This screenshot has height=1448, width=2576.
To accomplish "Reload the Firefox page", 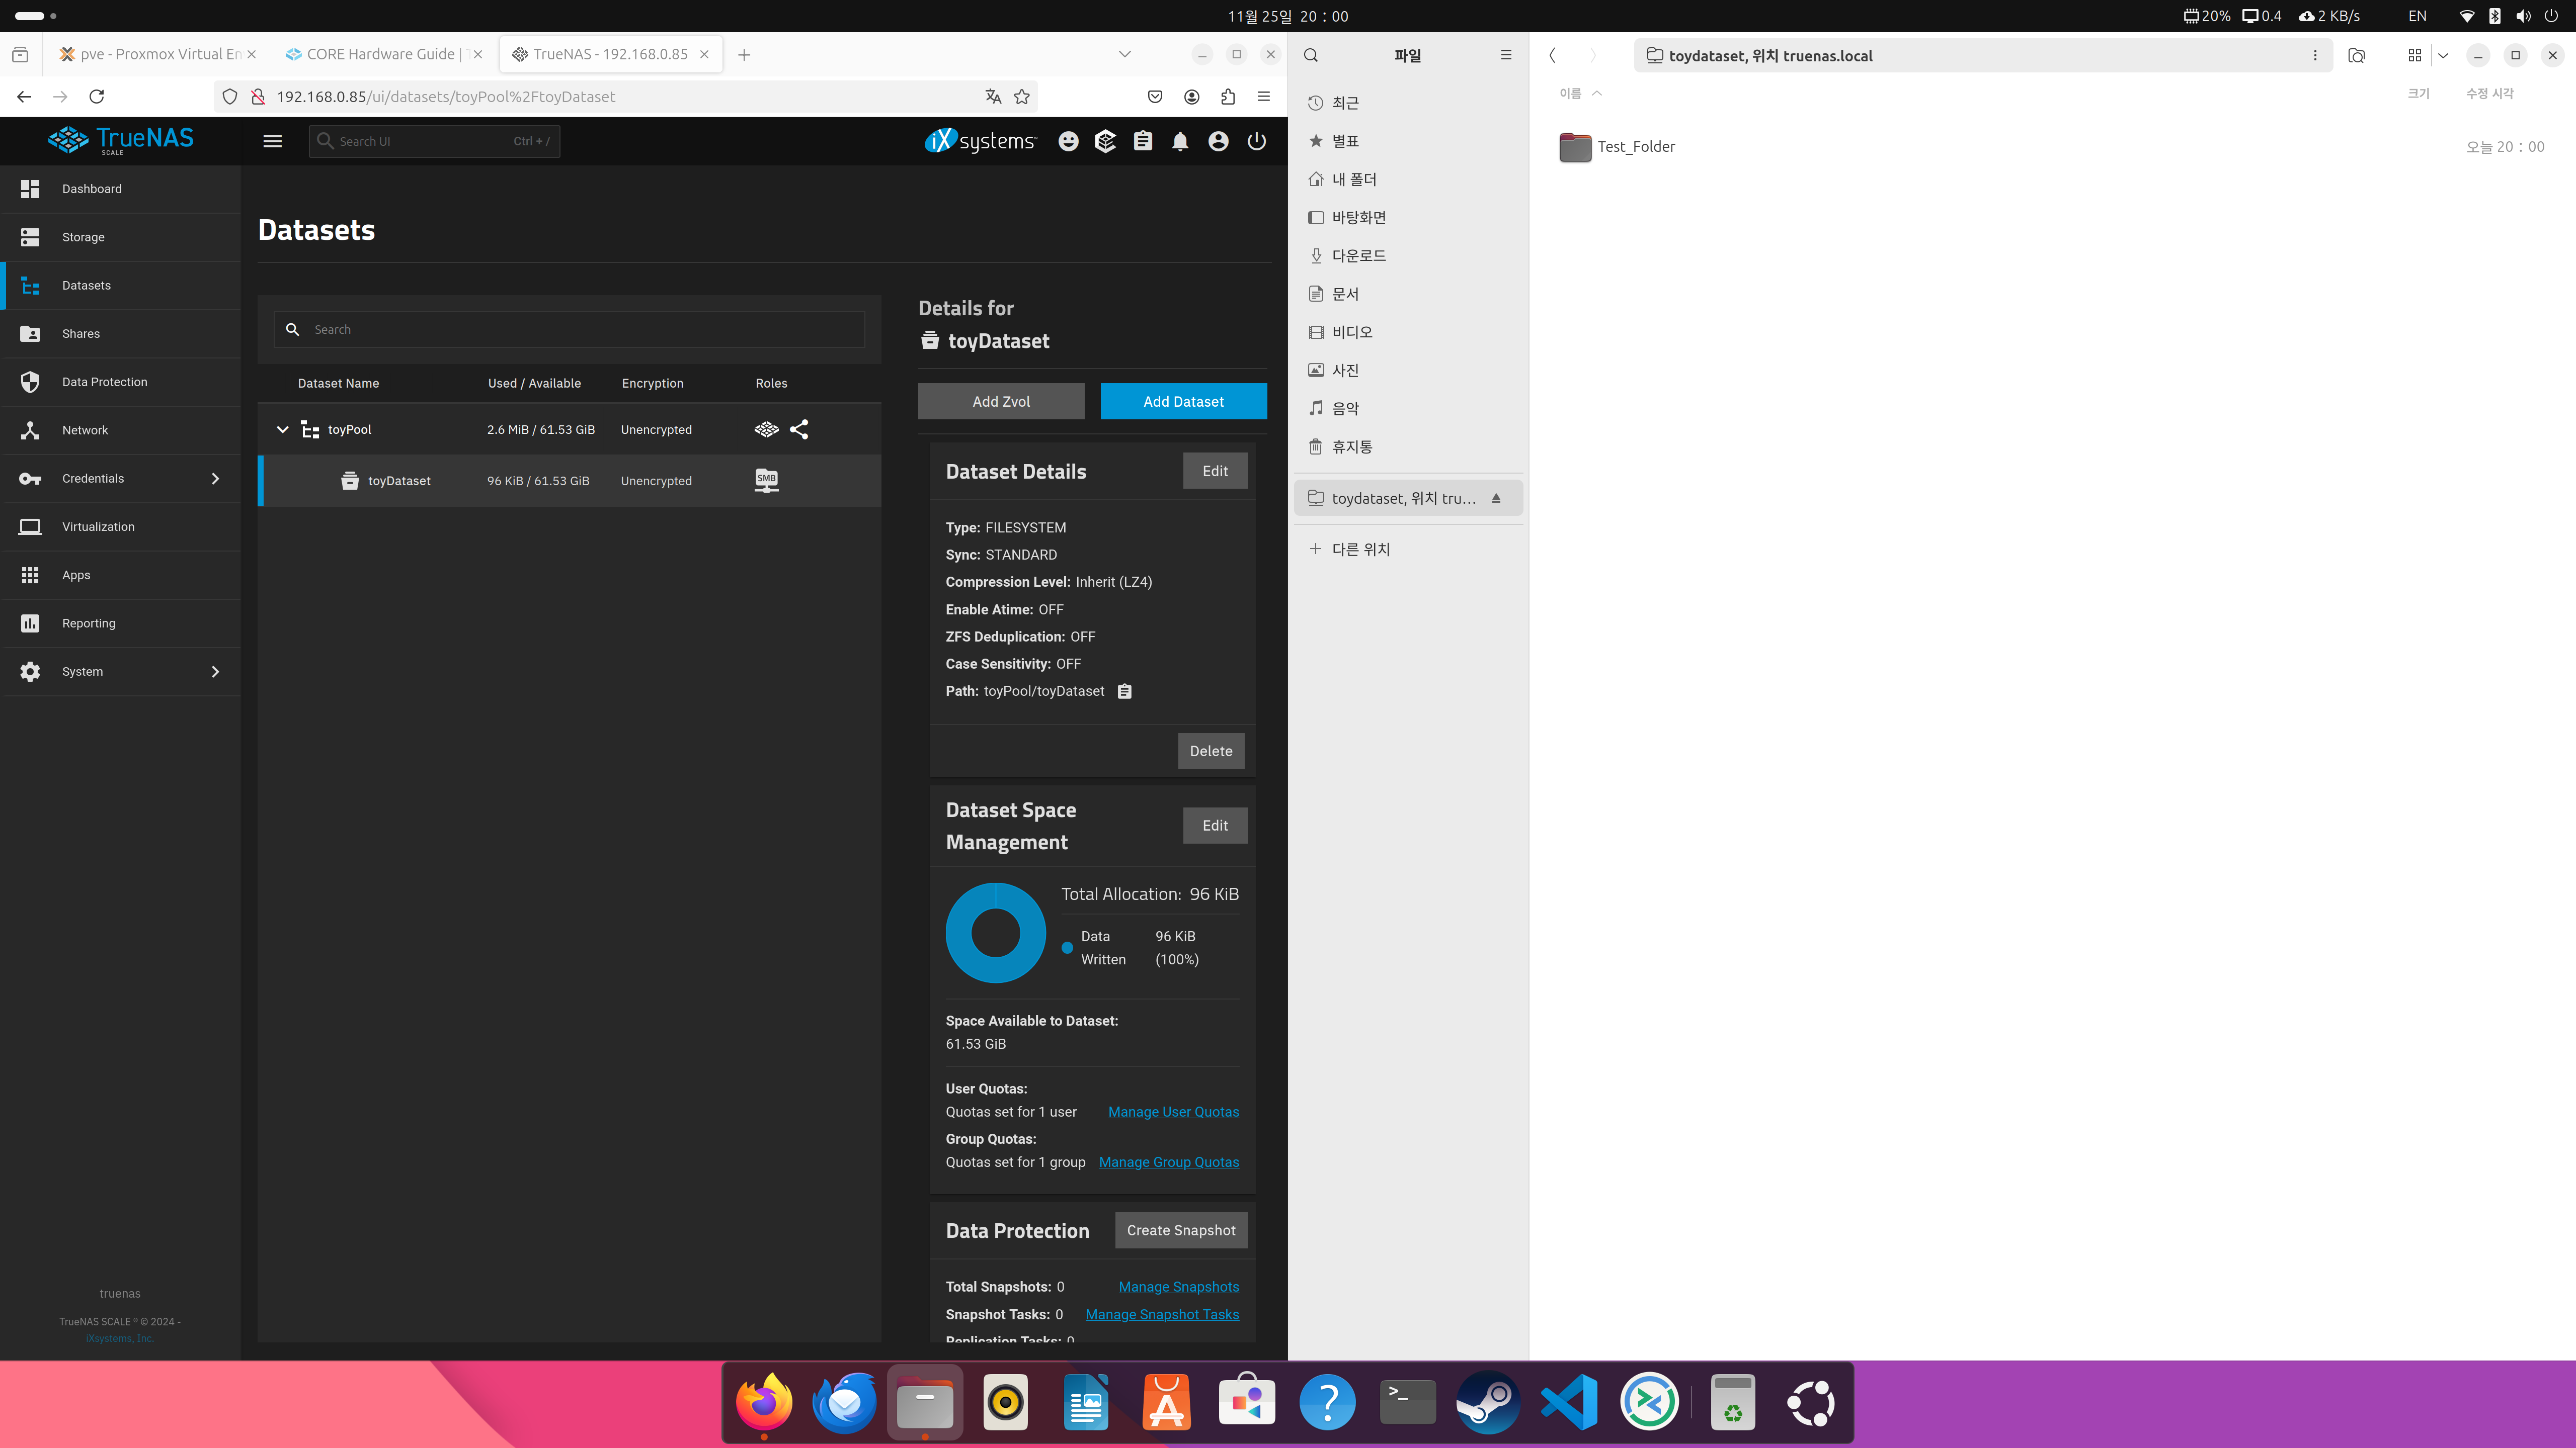I will coord(97,96).
